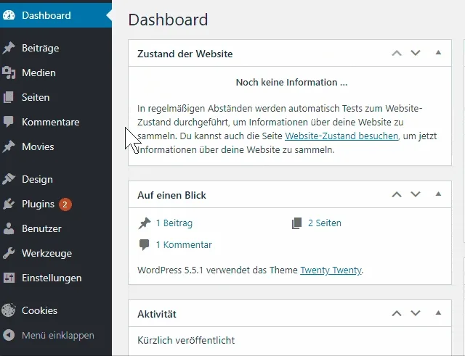Move Aktivität widget up
465x356 pixels.
(397, 313)
